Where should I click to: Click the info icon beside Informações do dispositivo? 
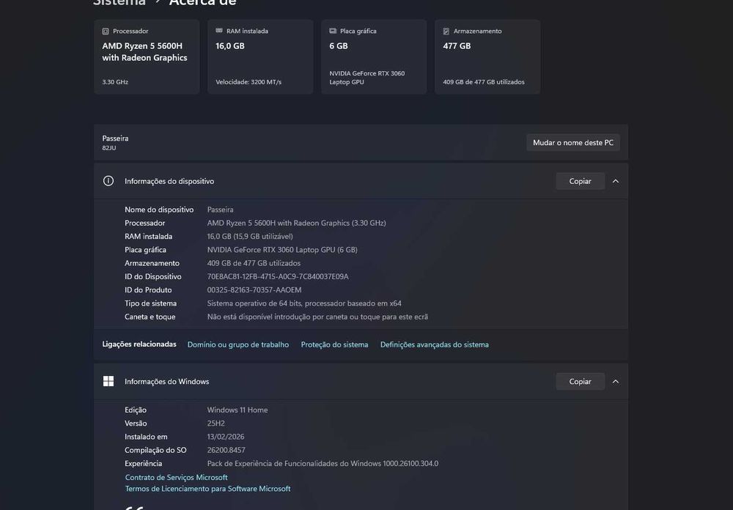tap(108, 181)
